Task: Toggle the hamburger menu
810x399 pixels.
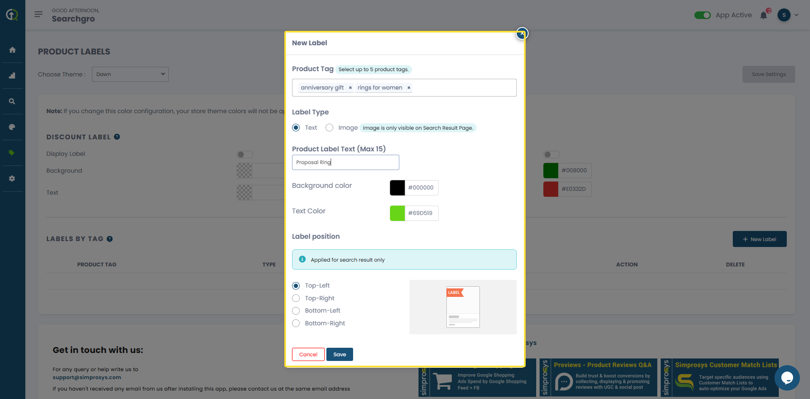Action: [x=38, y=15]
